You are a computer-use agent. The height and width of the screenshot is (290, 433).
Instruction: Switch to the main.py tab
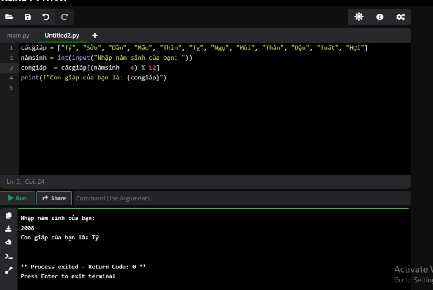18,35
